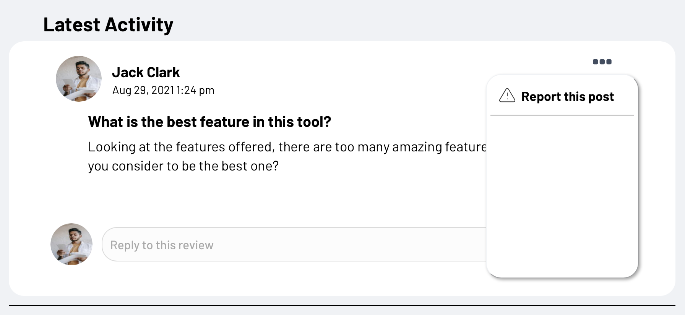Click blank card space below the post text
685x315 pixels.
click(x=268, y=199)
